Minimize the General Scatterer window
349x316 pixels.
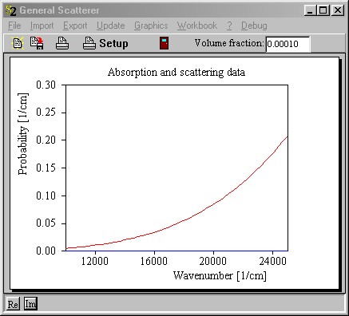[311, 10]
